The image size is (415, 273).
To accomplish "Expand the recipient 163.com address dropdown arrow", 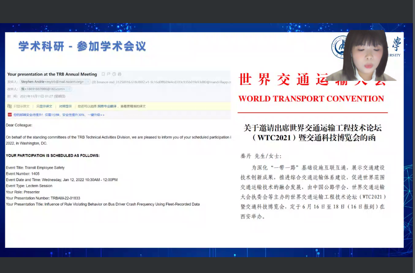I will (69, 89).
